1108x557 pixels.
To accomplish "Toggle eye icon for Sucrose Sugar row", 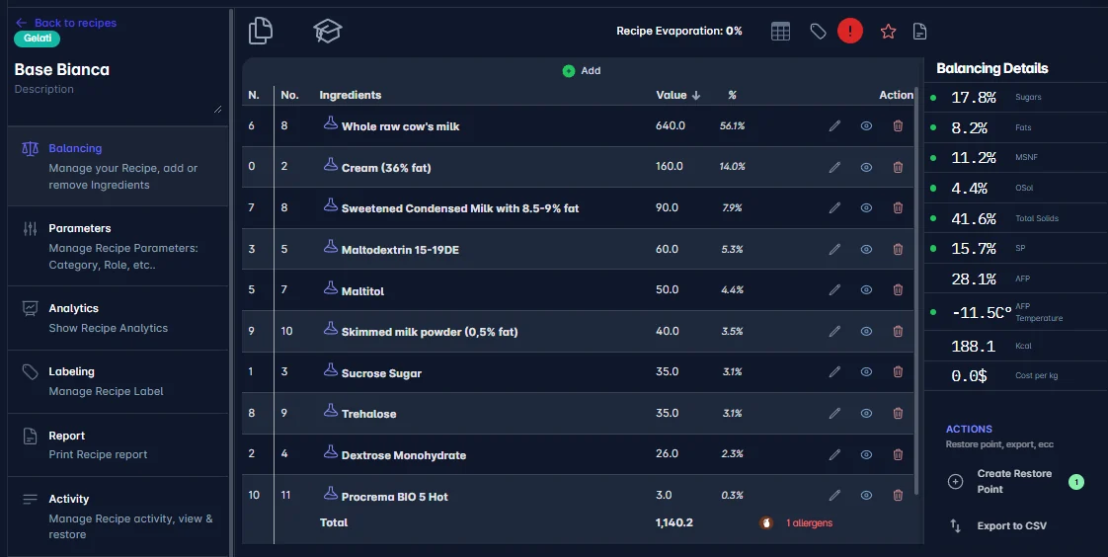I will pyautogui.click(x=866, y=371).
